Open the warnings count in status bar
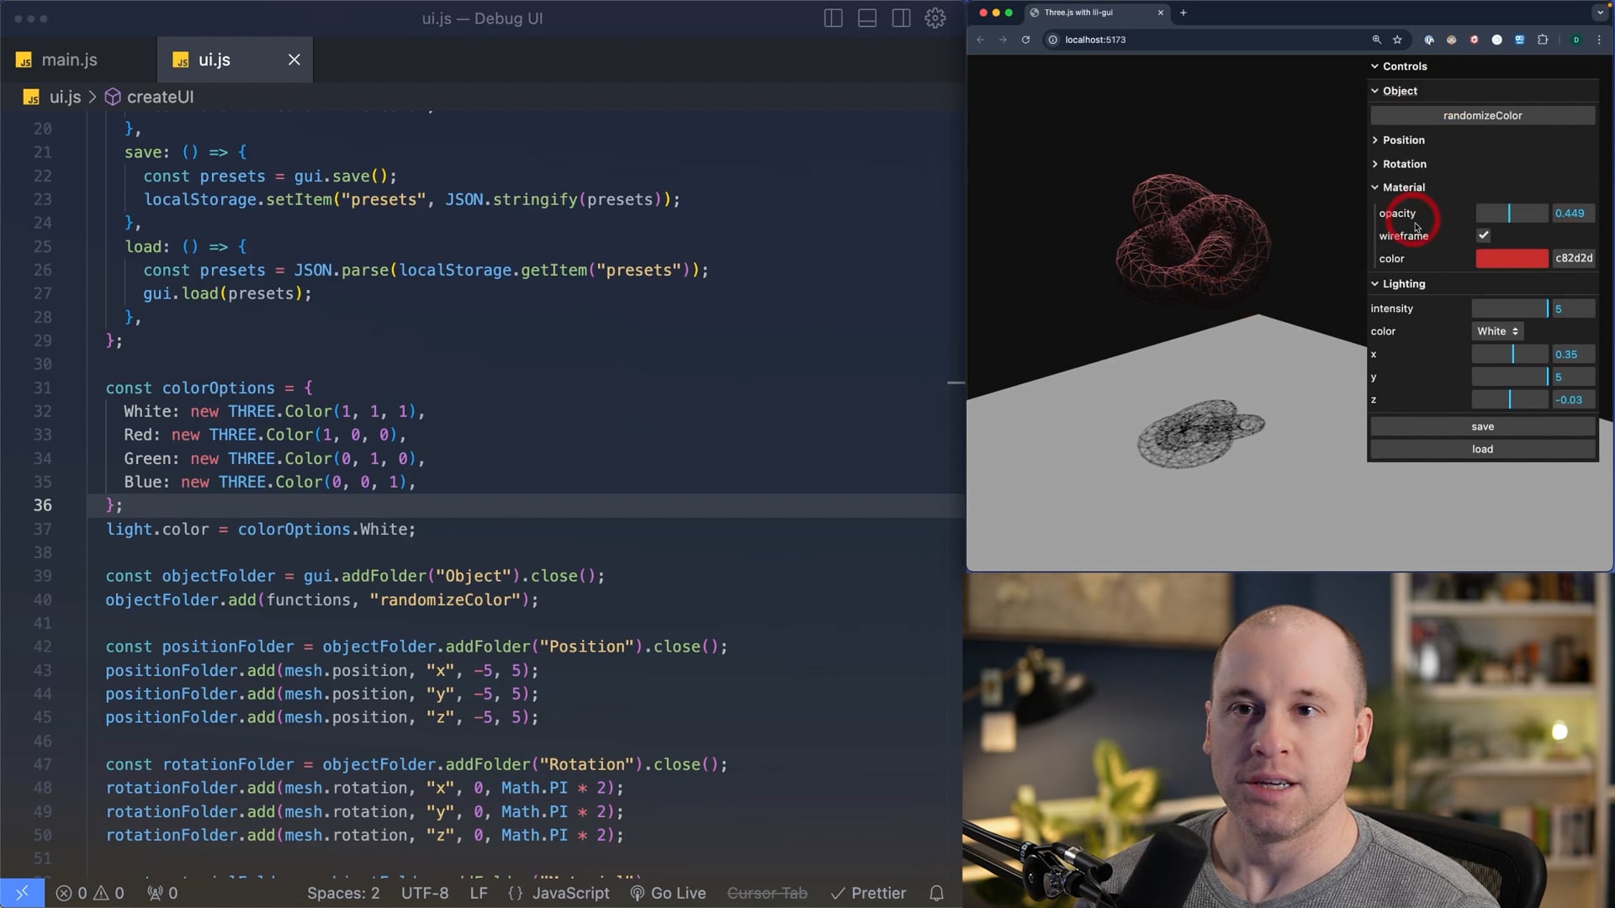Screen dimensions: 1615x908 [x=109, y=893]
